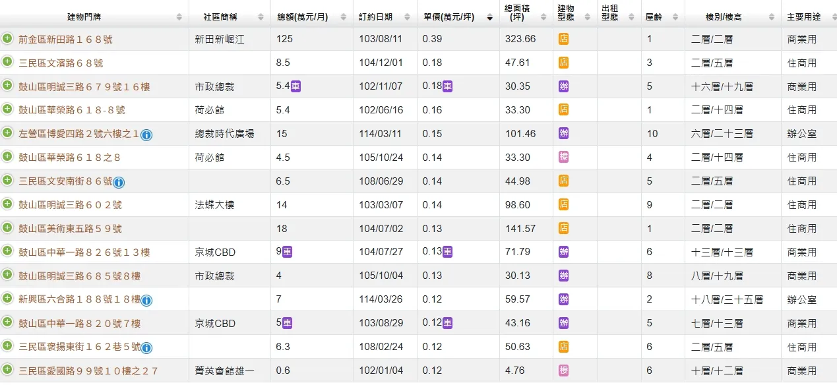Click info icon beside 新興區六合路188號18樓
Viewport: 837px width, 385px height.
point(146,301)
